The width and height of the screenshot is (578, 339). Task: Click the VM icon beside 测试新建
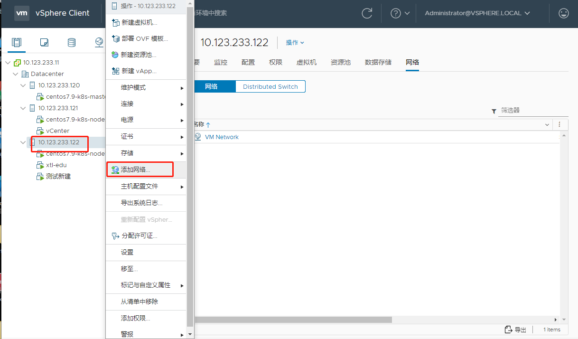(40, 176)
